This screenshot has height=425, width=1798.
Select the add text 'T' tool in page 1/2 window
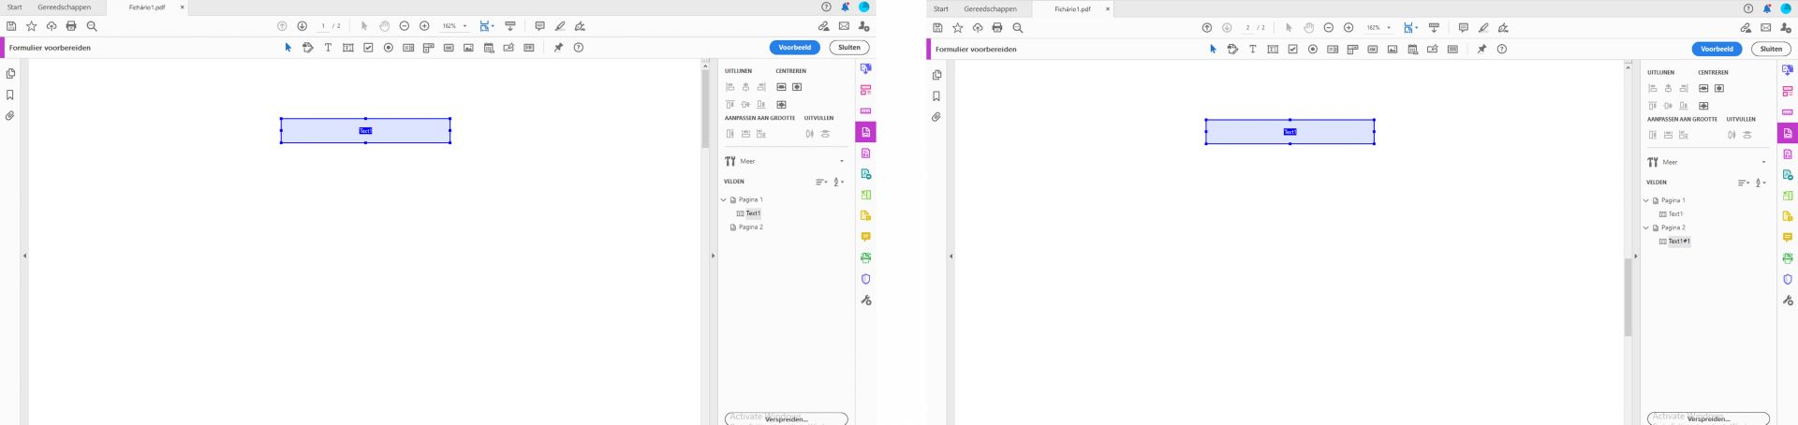[x=328, y=48]
